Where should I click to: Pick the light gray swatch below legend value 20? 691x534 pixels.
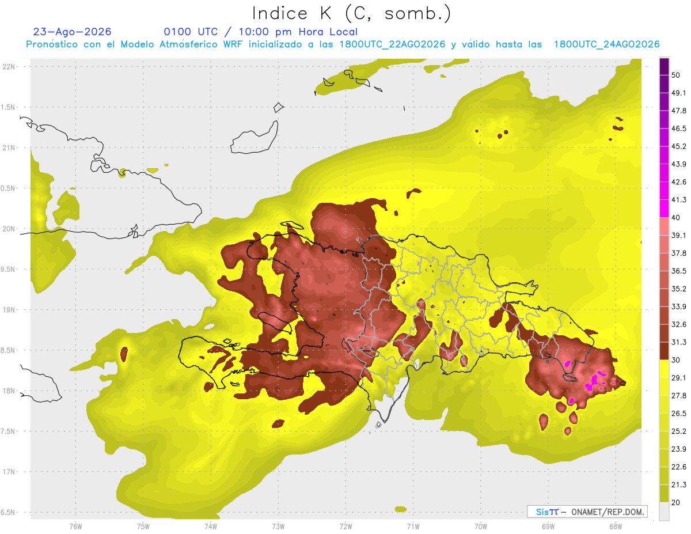point(664,511)
